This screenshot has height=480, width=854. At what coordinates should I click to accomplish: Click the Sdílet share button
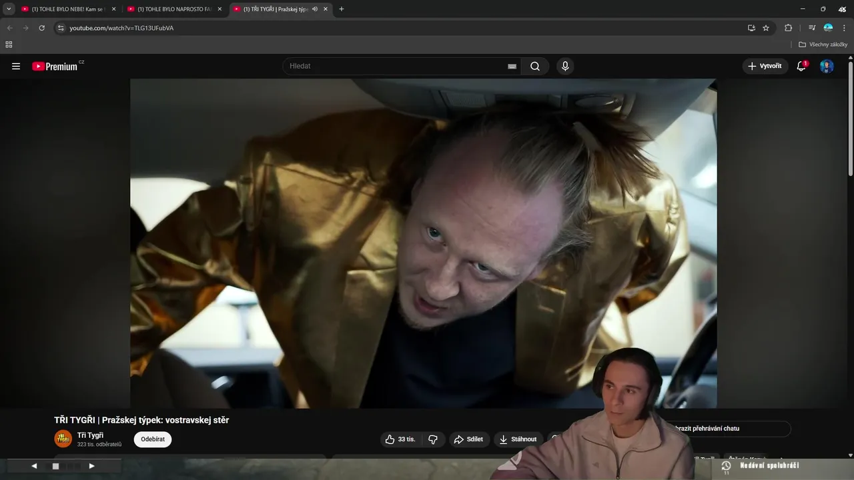pos(468,439)
